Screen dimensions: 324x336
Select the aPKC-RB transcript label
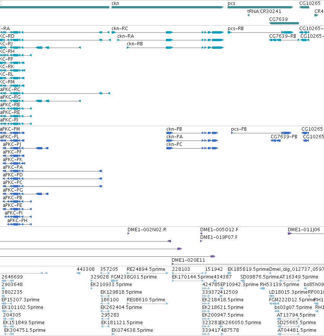pos(10,104)
